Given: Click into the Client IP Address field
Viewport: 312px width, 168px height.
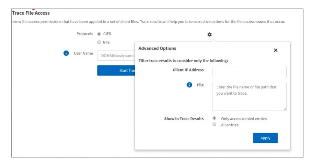Looking at the screenshot, I should pos(249,72).
